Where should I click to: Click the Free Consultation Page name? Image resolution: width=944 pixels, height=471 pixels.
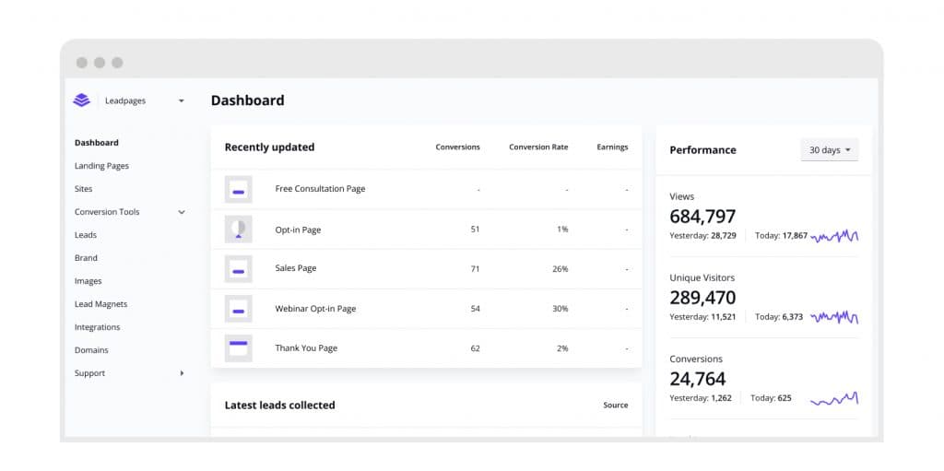click(x=320, y=189)
